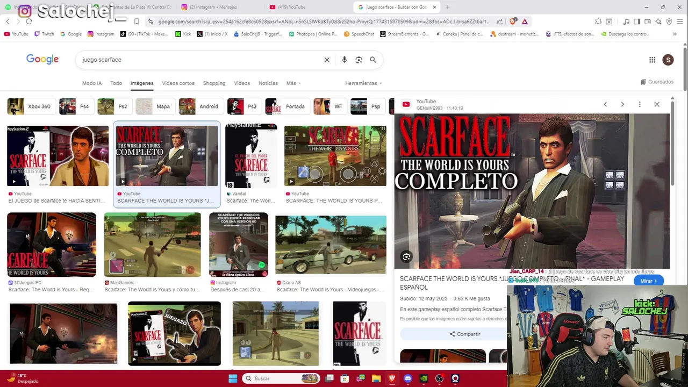This screenshot has width=688, height=387.
Task: Clear the search box with the X icon
Action: coord(327,60)
